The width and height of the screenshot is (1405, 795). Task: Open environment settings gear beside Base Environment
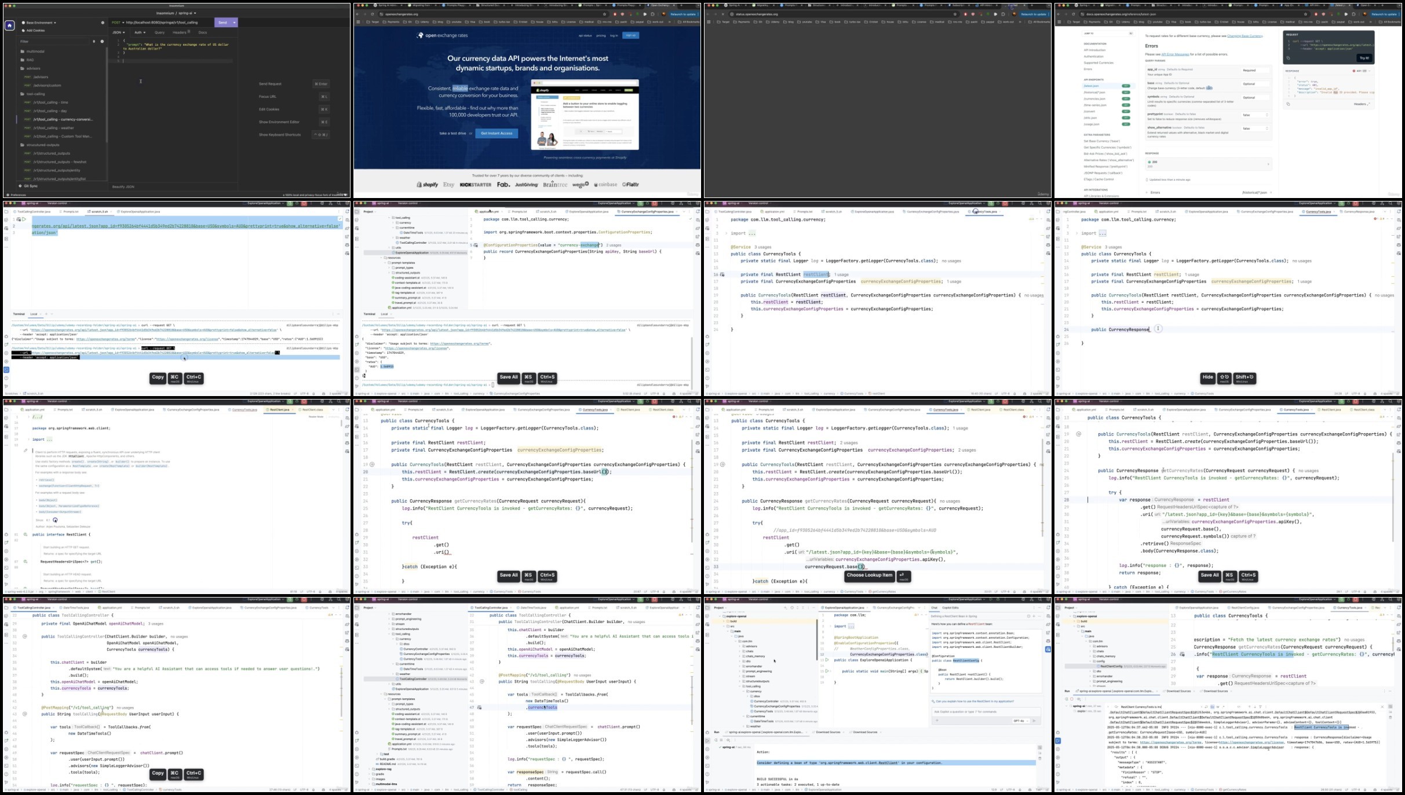[103, 23]
